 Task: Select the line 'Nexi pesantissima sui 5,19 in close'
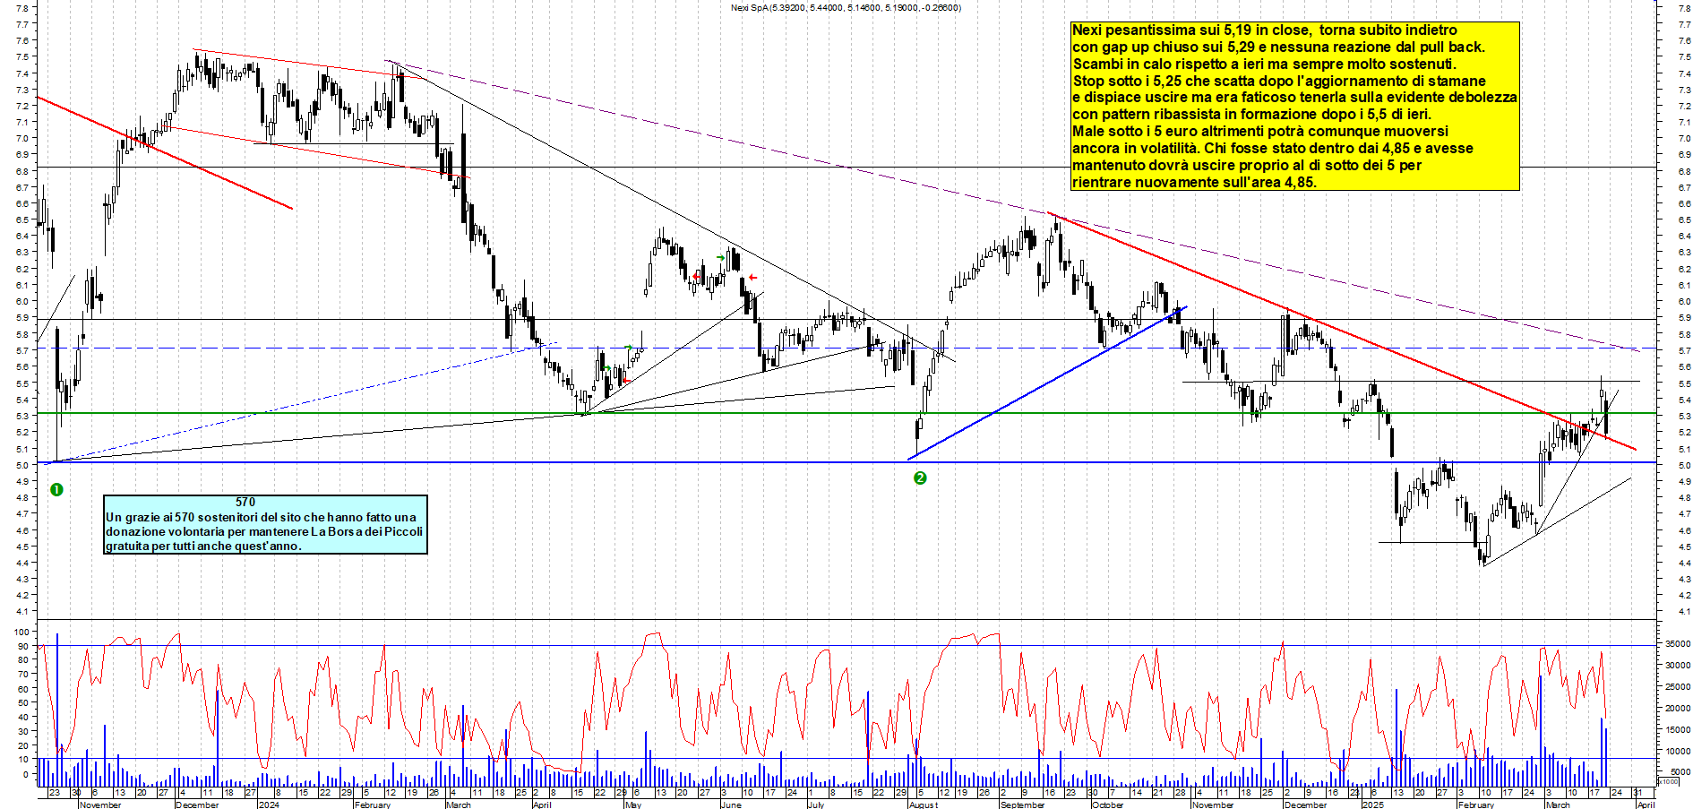click(x=1265, y=30)
